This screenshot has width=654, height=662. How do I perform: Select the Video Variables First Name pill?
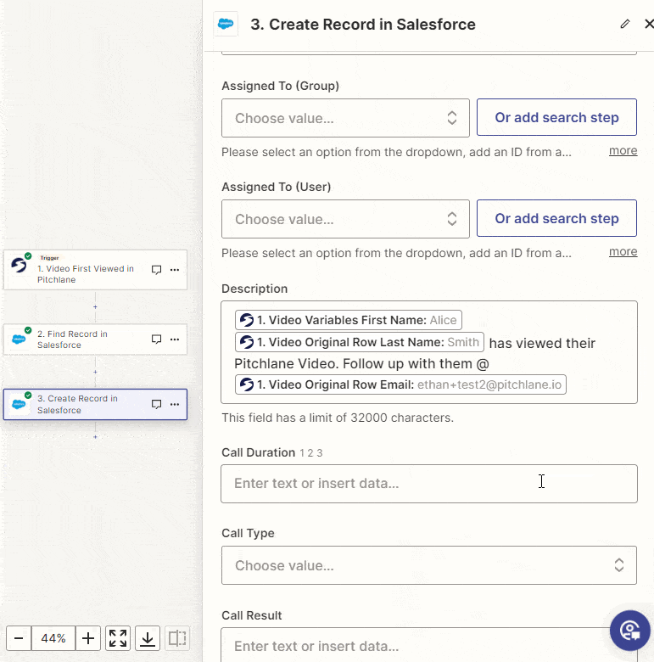348,320
